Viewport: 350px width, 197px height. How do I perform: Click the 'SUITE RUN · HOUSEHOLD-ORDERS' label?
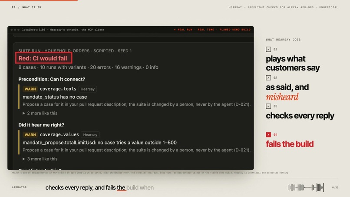tap(75, 51)
